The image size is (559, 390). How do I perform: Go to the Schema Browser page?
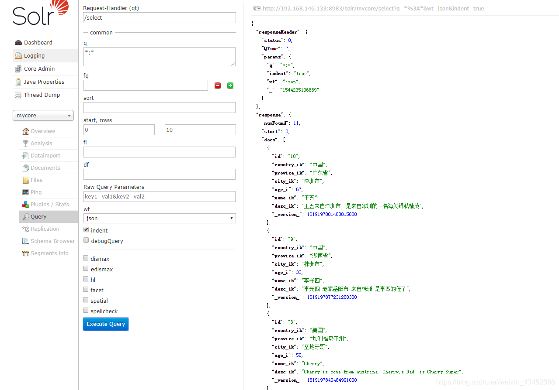click(49, 241)
